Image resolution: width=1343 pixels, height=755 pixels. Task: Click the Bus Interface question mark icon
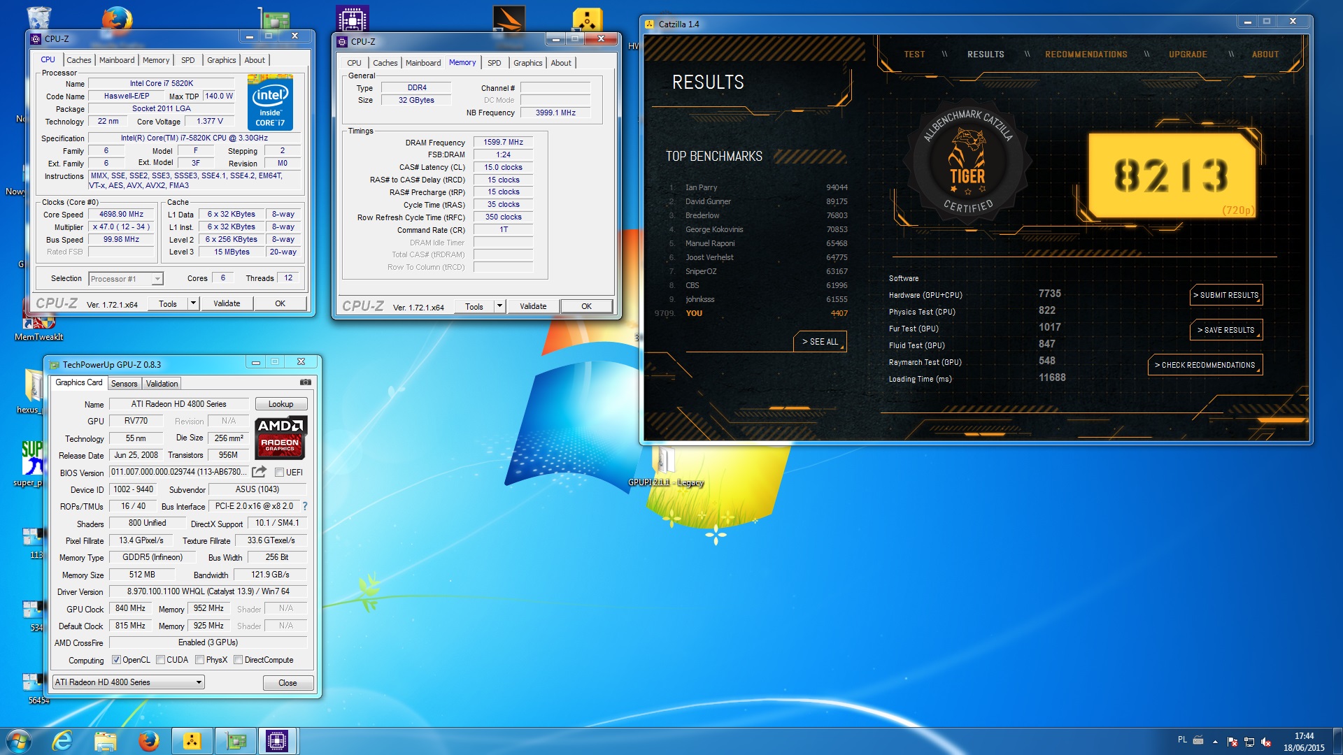tap(305, 506)
